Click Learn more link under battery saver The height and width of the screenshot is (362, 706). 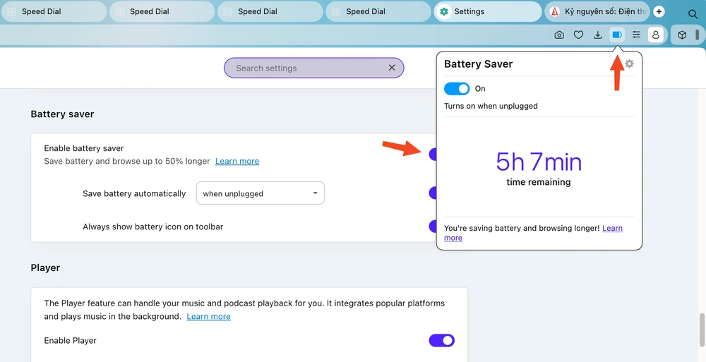(237, 162)
